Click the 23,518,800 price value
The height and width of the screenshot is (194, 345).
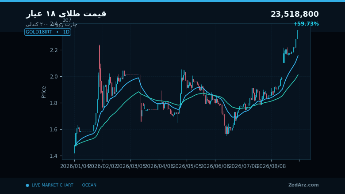click(295, 14)
